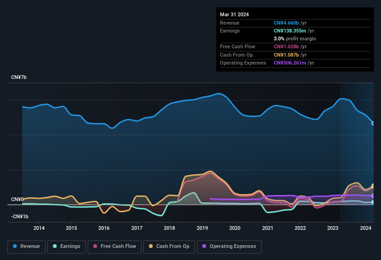Screen dimensions: 381x260
Task: Click the Free Cash Flow tooltip label
Action: (x=238, y=46)
